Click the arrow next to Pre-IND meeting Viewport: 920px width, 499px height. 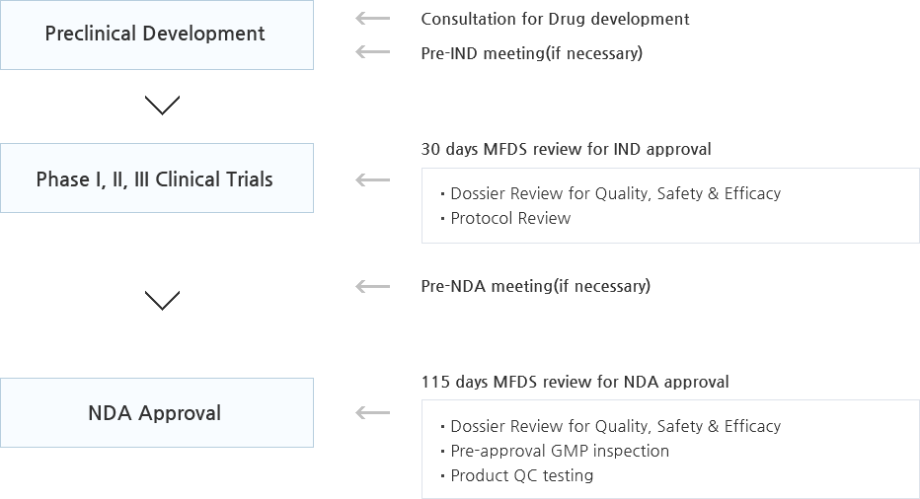click(372, 52)
